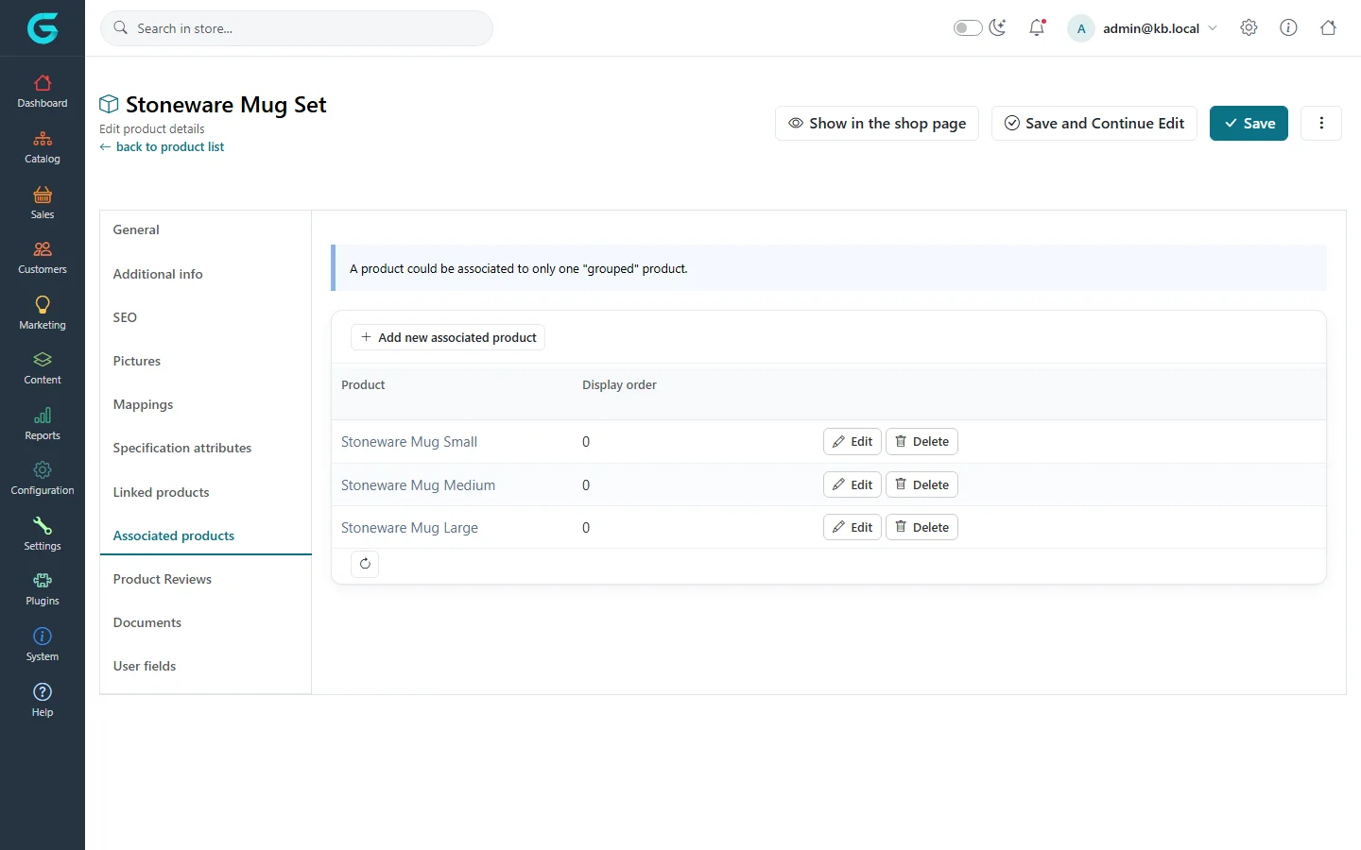Click Add new associated product
This screenshot has width=1361, height=850.
[x=448, y=337]
